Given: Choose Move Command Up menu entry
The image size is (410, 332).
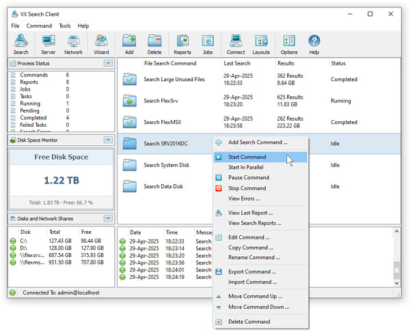Looking at the screenshot, I should [260, 297].
